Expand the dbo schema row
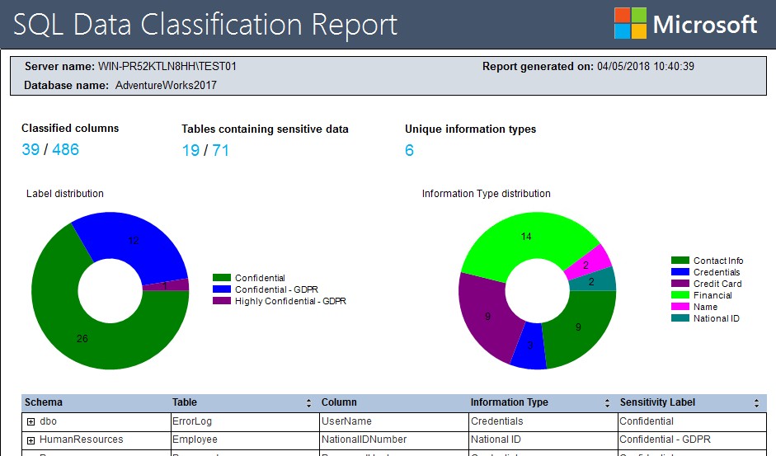This screenshot has width=776, height=456. coord(31,422)
